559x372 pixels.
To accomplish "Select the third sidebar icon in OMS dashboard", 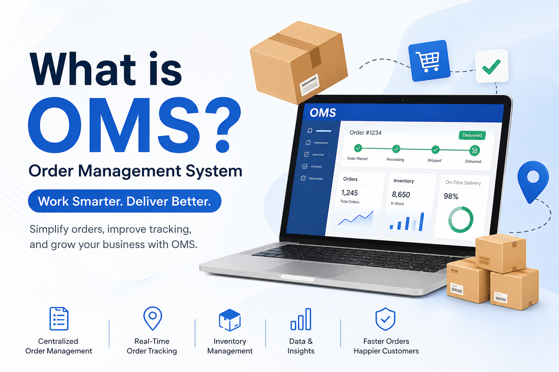I will [x=306, y=154].
